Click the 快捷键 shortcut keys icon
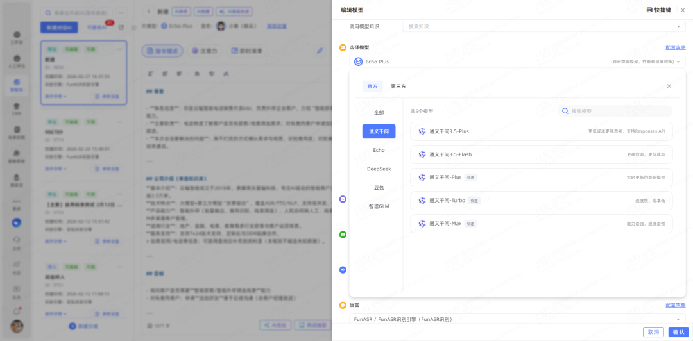Screen dimensions: 693x341 click(649, 10)
